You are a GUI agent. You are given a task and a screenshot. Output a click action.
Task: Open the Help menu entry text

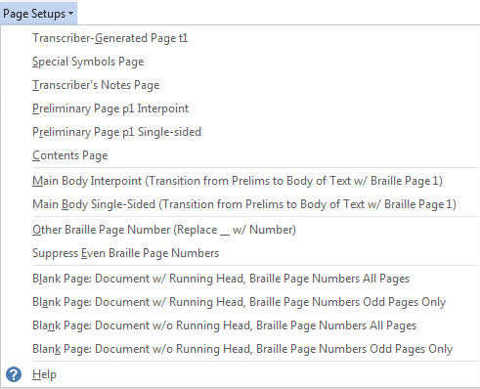[44, 374]
